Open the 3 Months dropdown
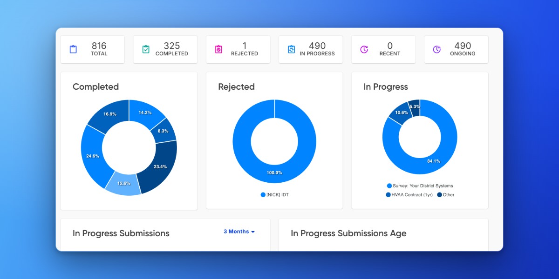Screen dimensions: 559x279 (x=239, y=232)
